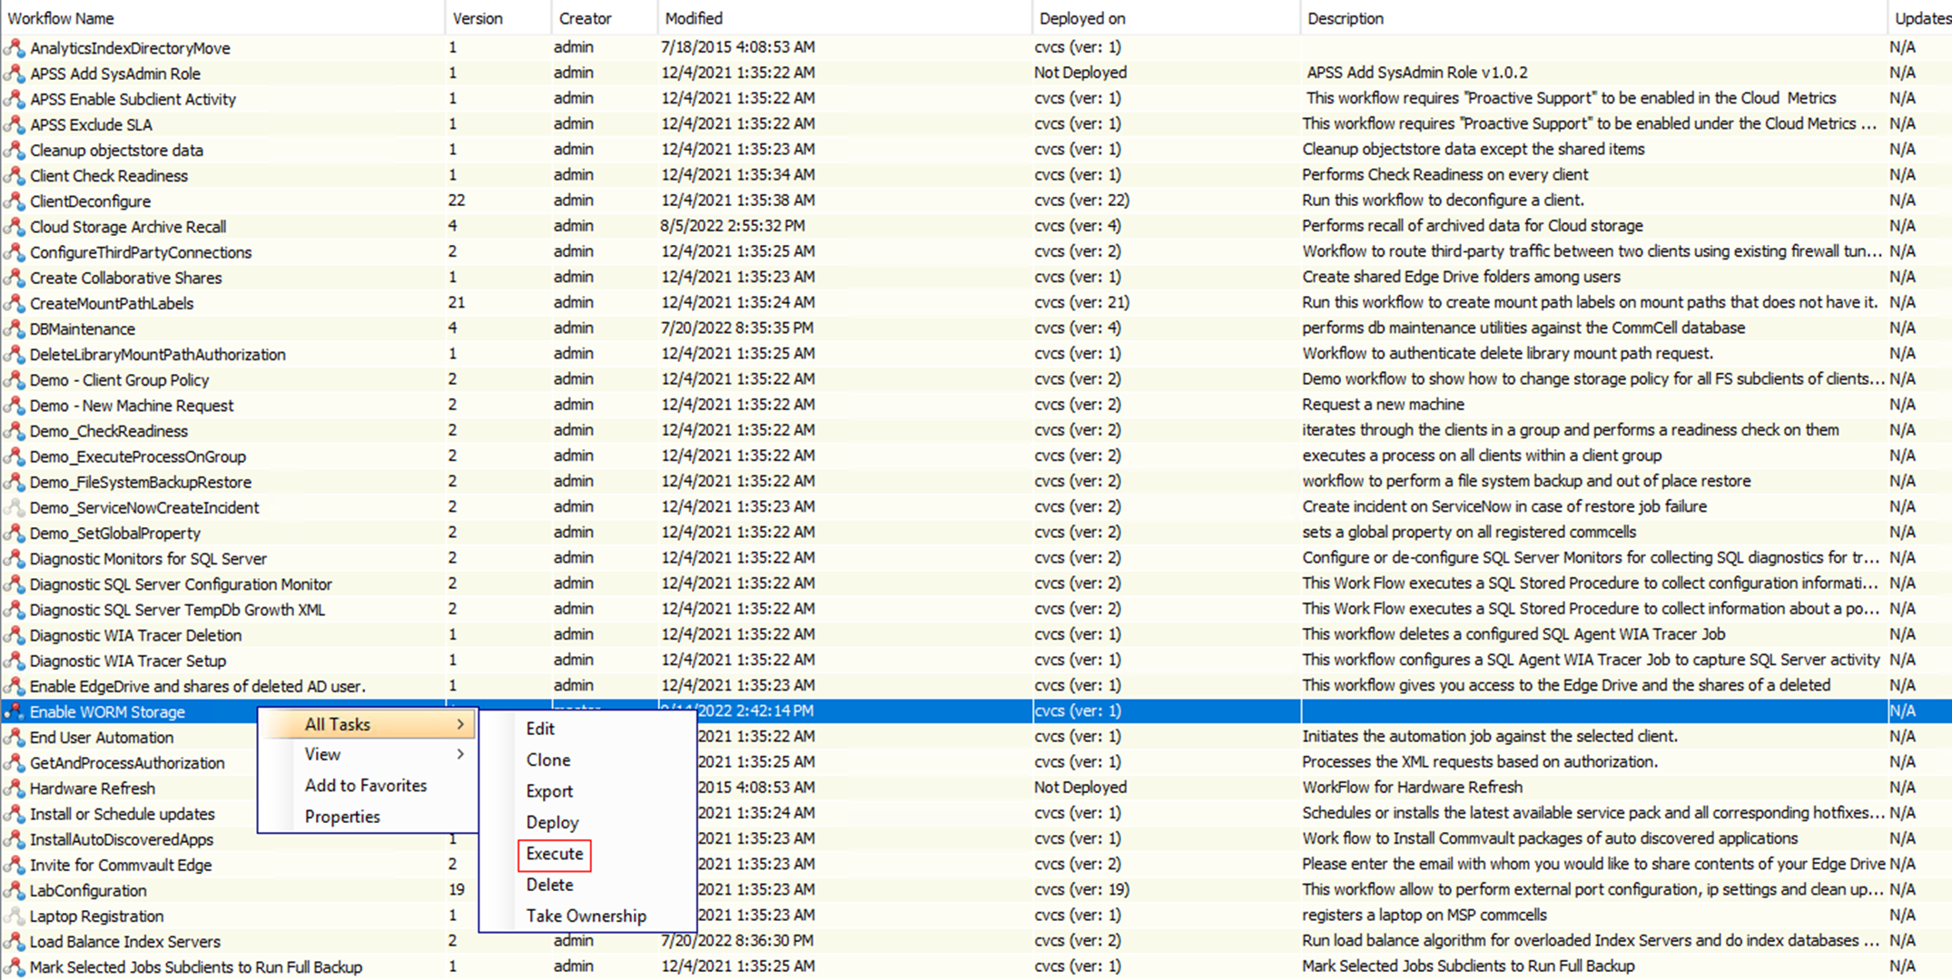Select the Cloud Storage Archive Recall row
1952x980 pixels.
pyautogui.click(x=128, y=227)
